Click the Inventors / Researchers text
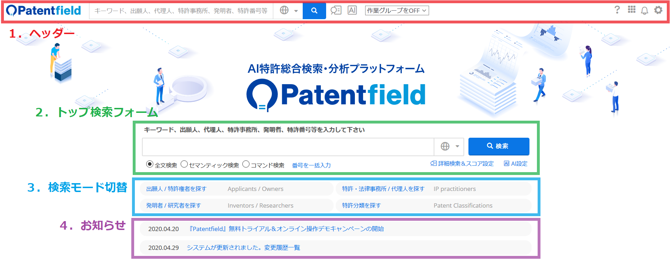670x263 pixels. tap(260, 206)
